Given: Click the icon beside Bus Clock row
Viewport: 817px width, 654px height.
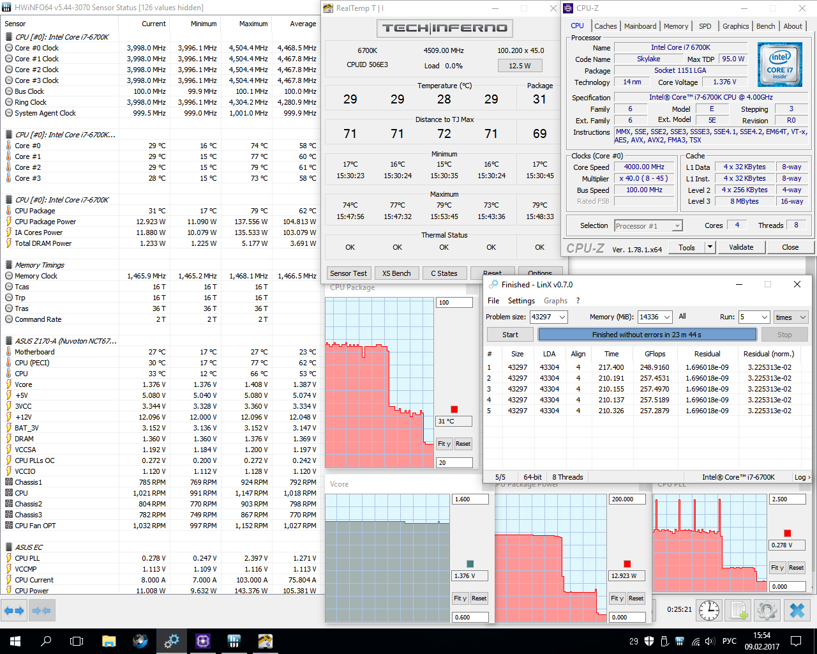Looking at the screenshot, I should 9,91.
